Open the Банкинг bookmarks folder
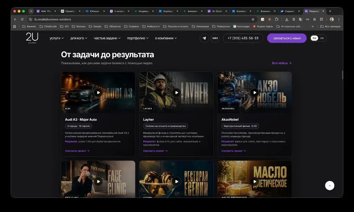354x212 pixels. coord(29,26)
